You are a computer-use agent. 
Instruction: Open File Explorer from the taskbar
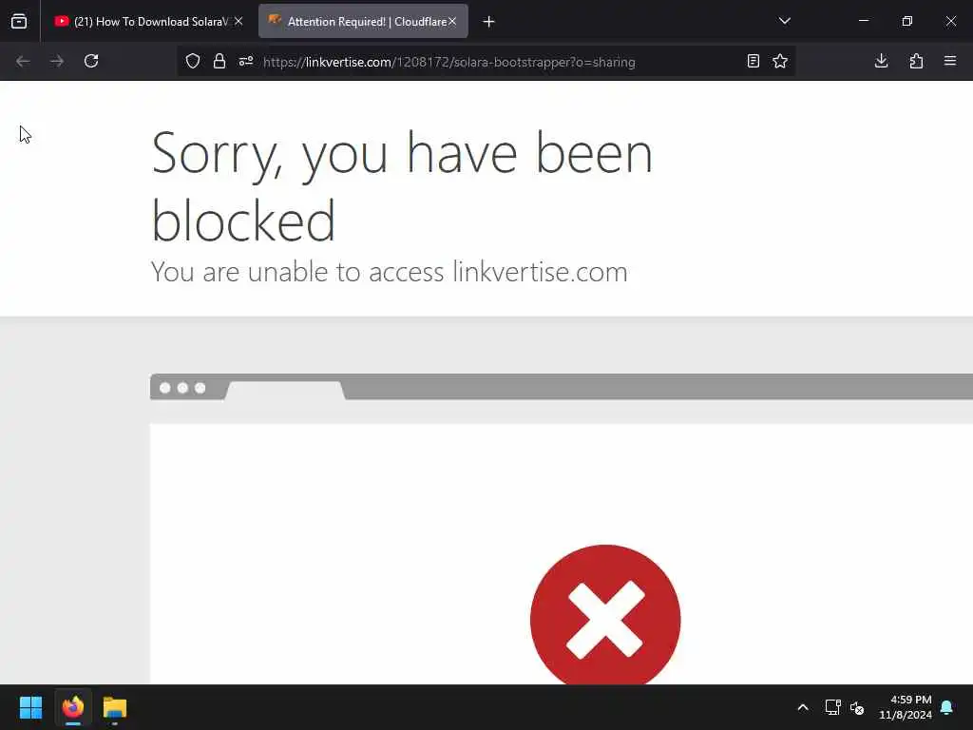tap(115, 707)
